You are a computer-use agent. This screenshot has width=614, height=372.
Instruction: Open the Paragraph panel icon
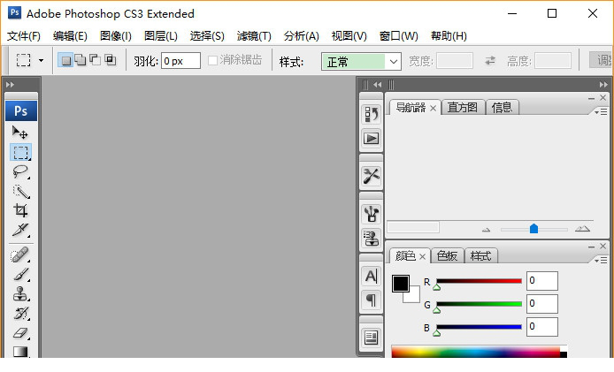[371, 300]
